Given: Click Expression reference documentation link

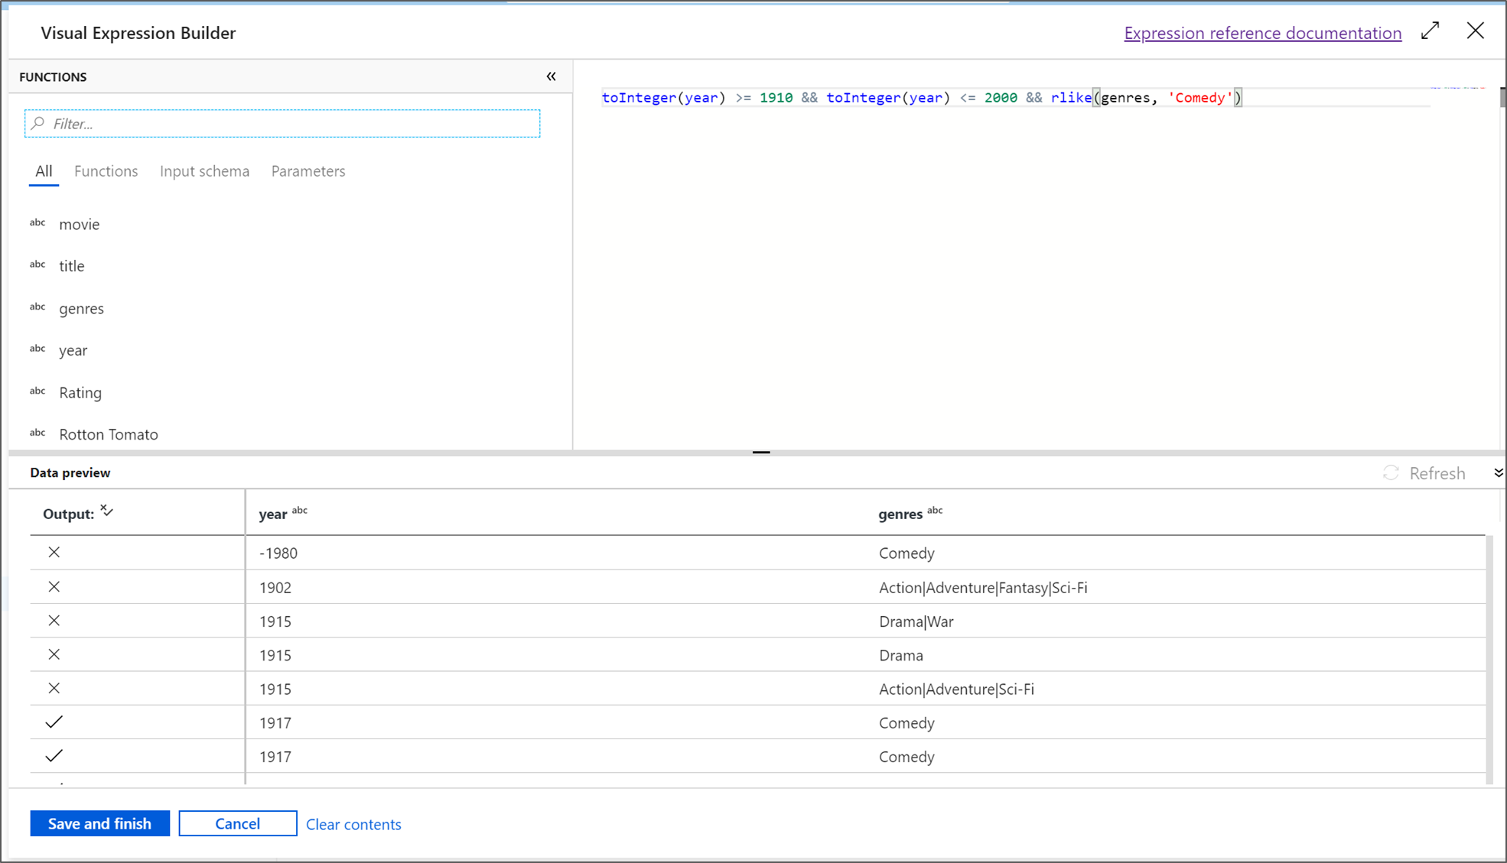Looking at the screenshot, I should point(1263,32).
